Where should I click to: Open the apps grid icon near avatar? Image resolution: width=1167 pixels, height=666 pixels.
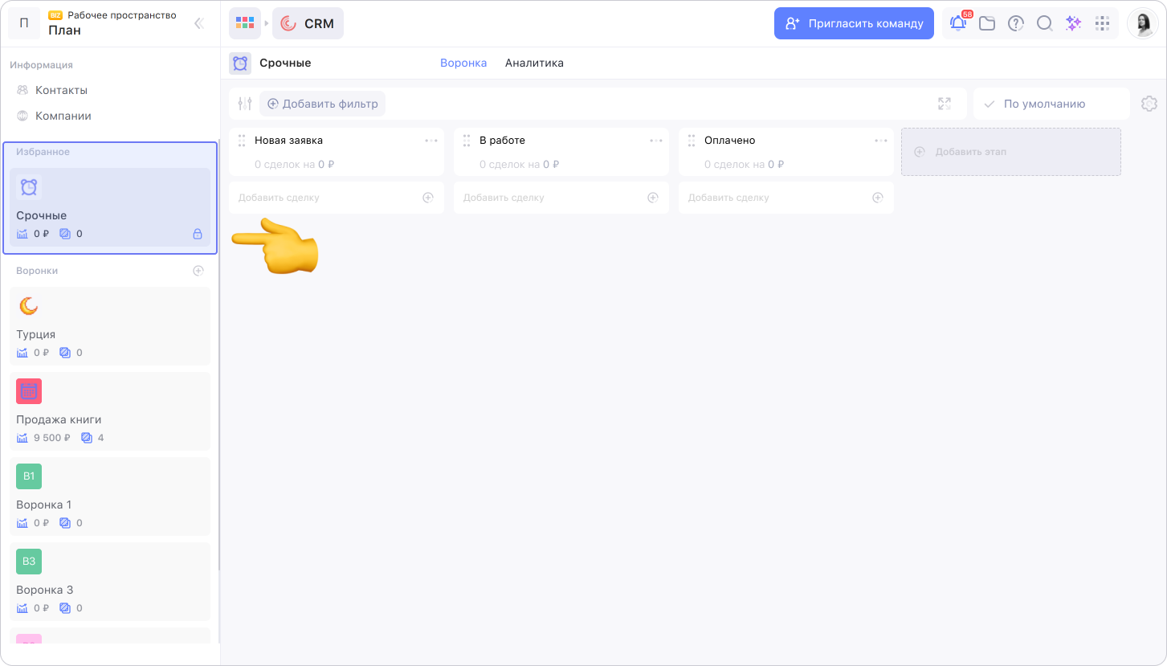[1103, 23]
